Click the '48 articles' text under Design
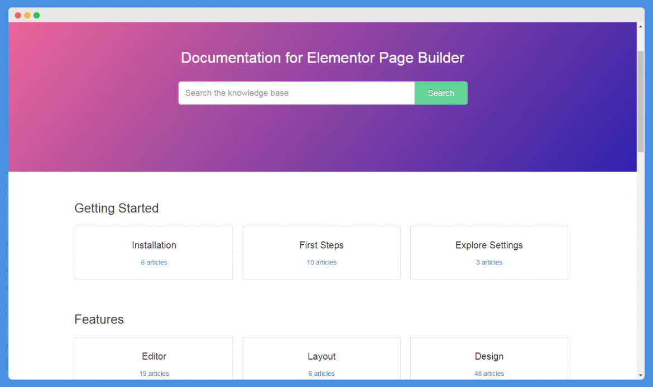The width and height of the screenshot is (653, 387). pos(489,374)
